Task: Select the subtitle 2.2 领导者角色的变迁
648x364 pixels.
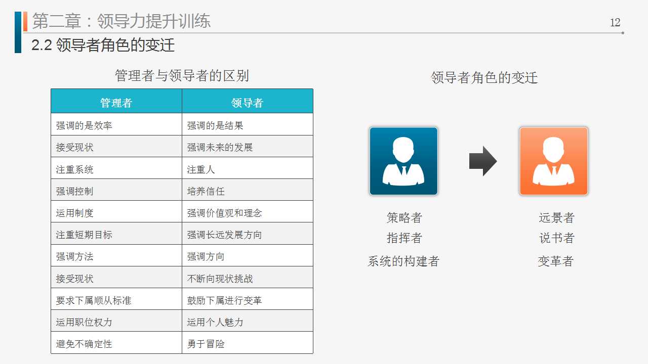Action: [103, 45]
